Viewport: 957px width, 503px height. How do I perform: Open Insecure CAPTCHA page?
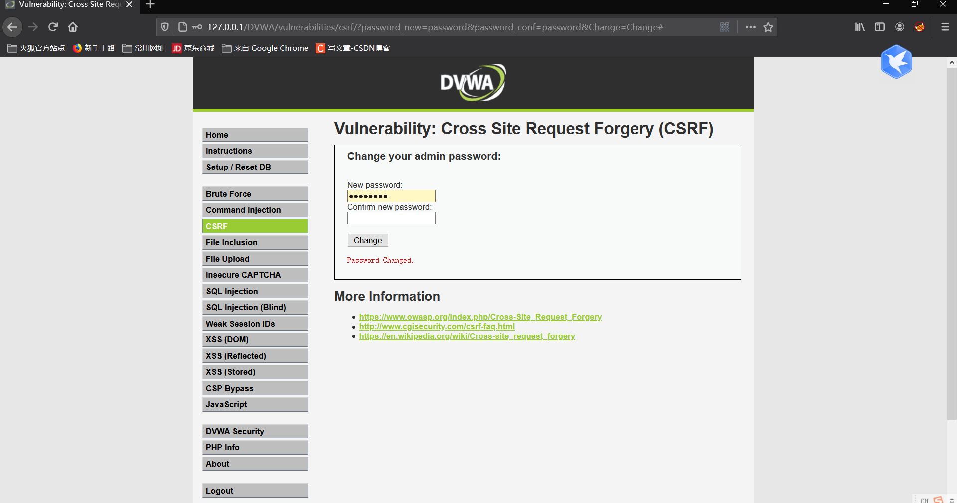255,275
